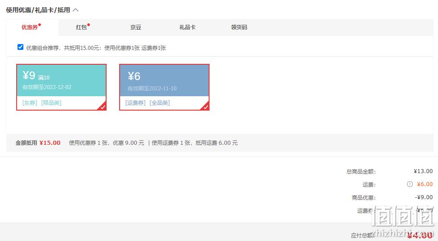Switch to the 礼品卡 tab
The width and height of the screenshot is (438, 241).
[x=188, y=27]
